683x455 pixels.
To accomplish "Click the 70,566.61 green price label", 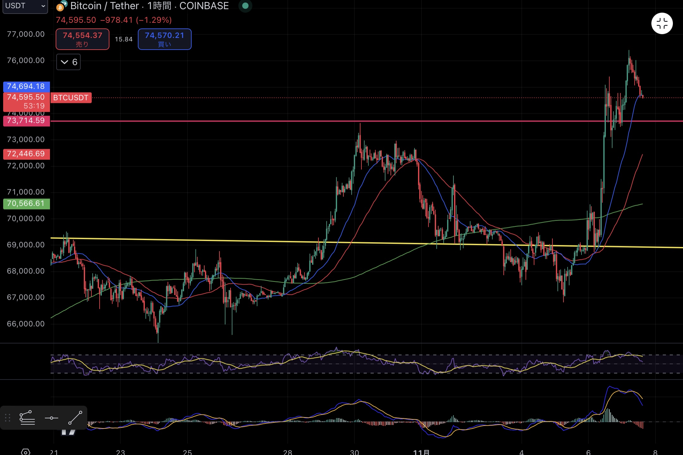I will pyautogui.click(x=26, y=203).
